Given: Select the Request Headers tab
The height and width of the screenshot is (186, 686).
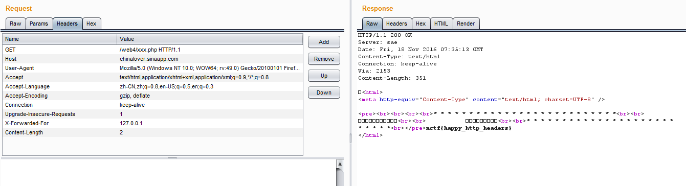Looking at the screenshot, I should pos(68,24).
